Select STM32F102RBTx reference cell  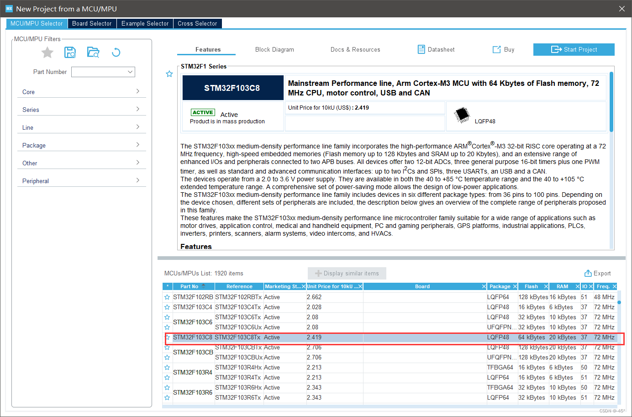tap(238, 297)
